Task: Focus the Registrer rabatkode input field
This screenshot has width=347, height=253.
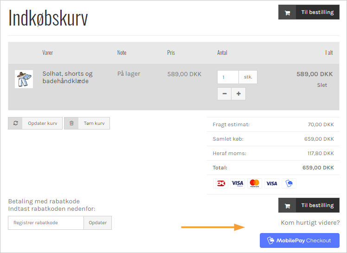Action: tap(46, 223)
